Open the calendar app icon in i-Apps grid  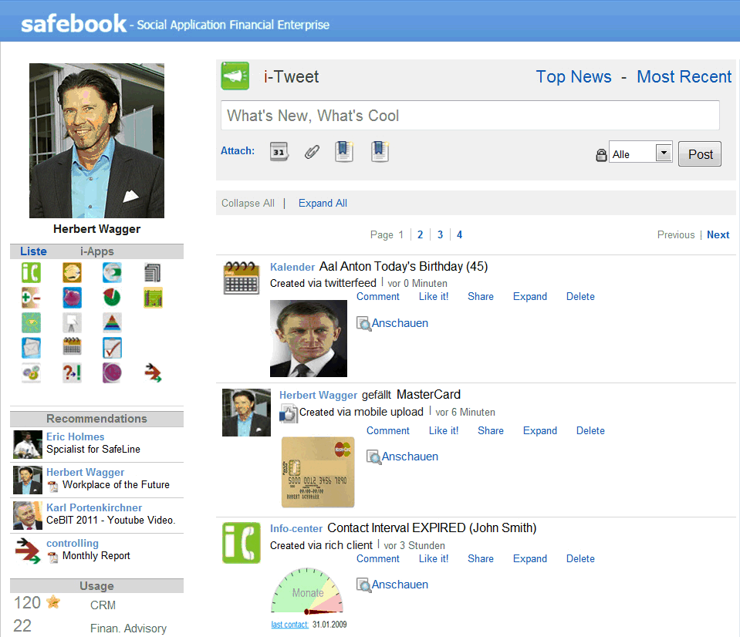pyautogui.click(x=72, y=348)
